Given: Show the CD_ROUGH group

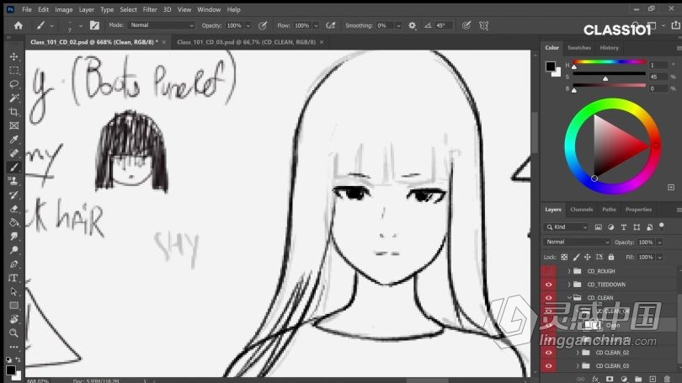Looking at the screenshot, I should pos(548,271).
